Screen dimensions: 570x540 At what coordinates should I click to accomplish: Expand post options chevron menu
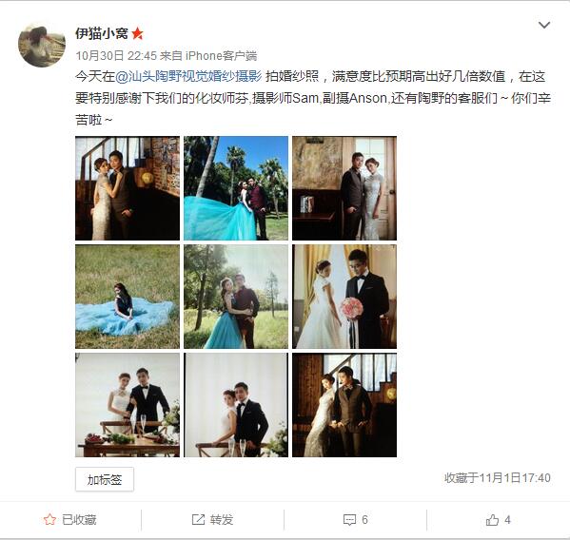pos(543,25)
